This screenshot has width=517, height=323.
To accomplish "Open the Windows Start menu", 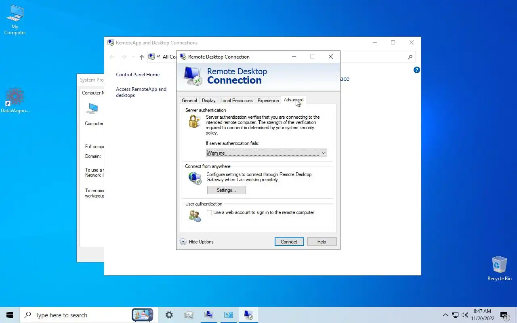I will tap(10, 315).
